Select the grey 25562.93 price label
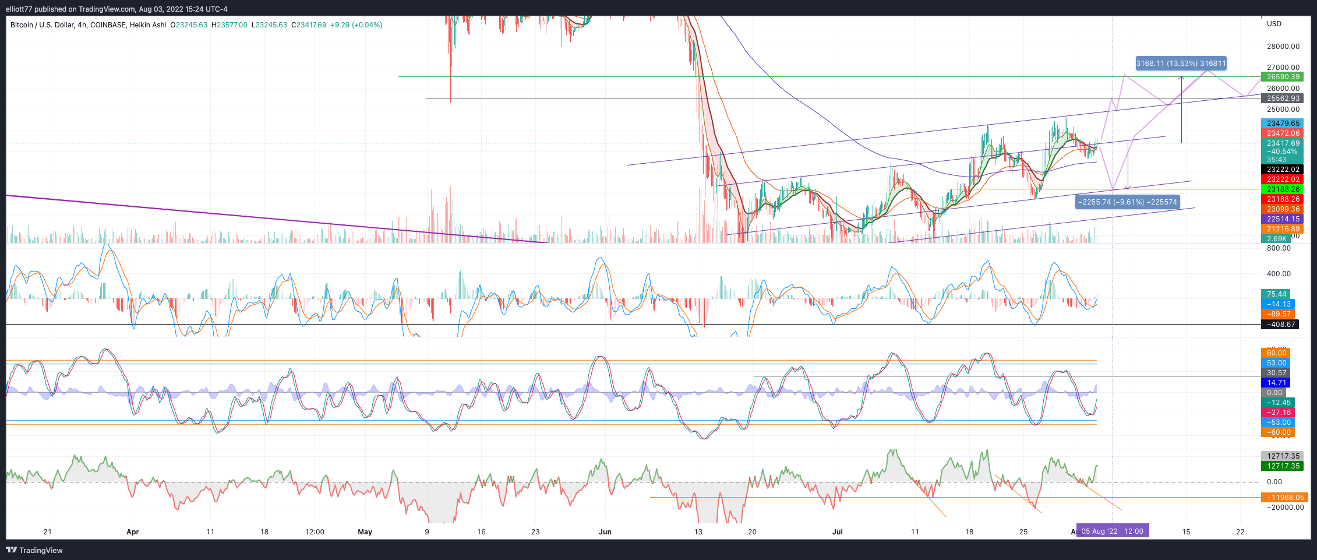This screenshot has height=560, width=1317. pyautogui.click(x=1282, y=98)
